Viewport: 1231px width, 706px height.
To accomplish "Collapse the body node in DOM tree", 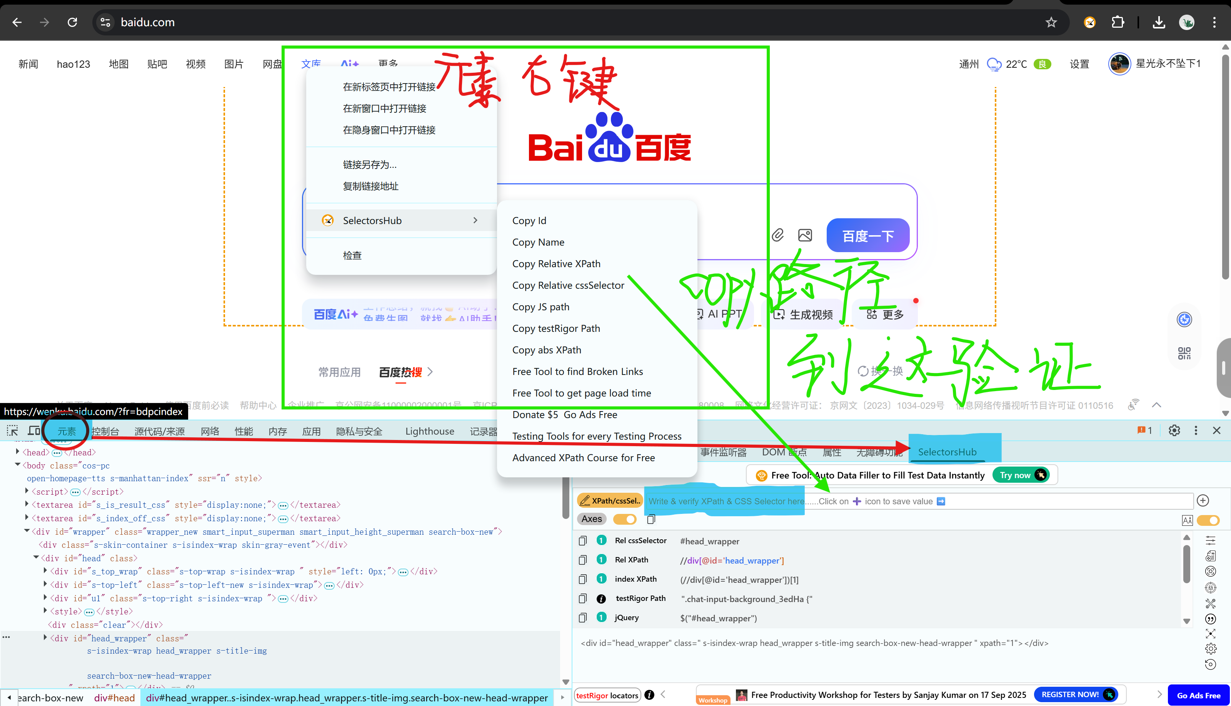I will 17,465.
